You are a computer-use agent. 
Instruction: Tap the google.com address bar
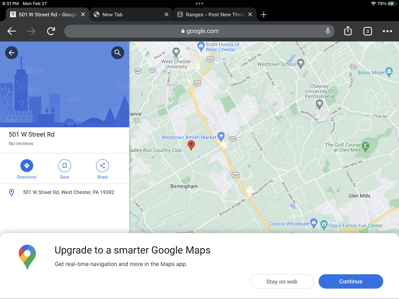199,31
